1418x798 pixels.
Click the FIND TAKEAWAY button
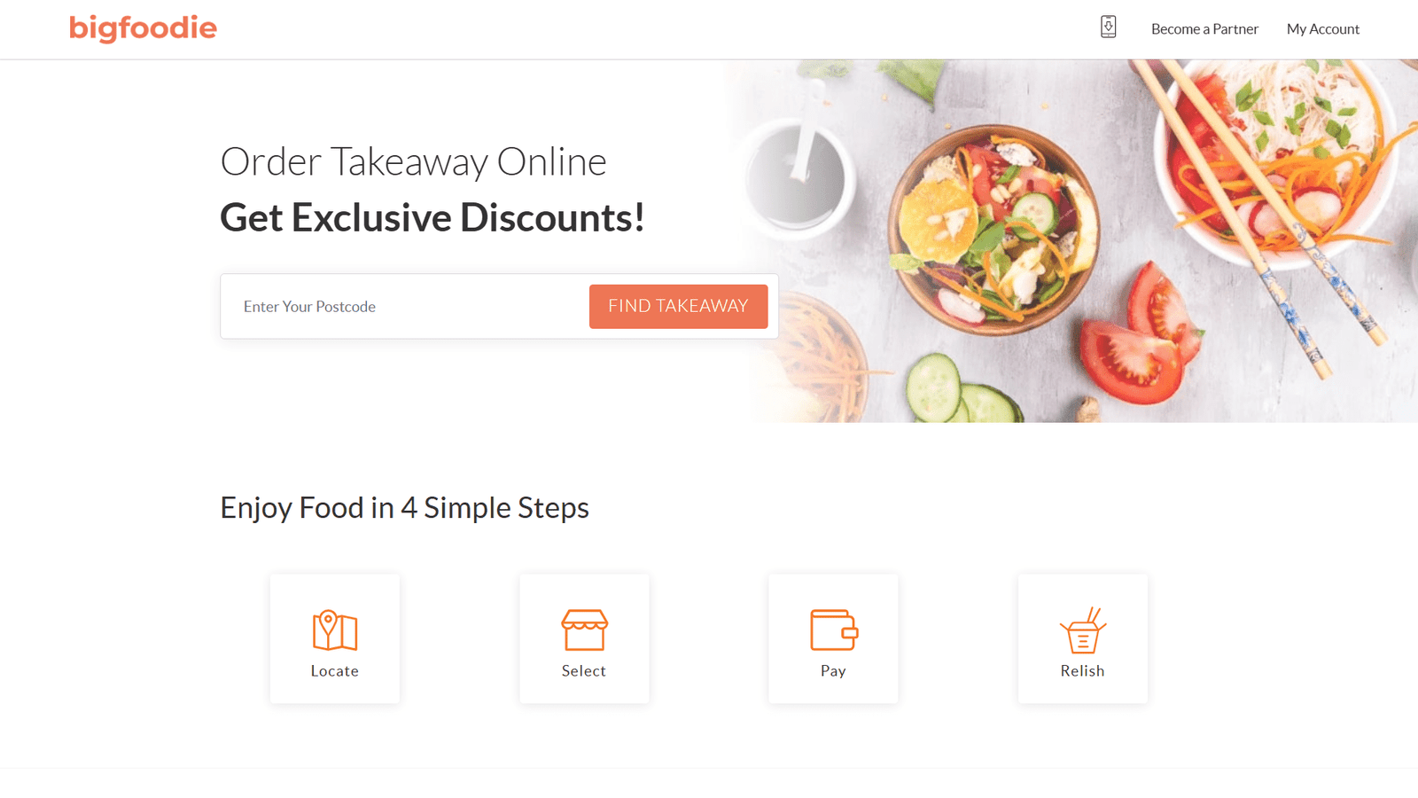678,307
